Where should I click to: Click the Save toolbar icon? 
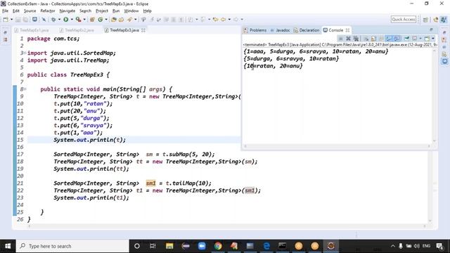pos(18,20)
